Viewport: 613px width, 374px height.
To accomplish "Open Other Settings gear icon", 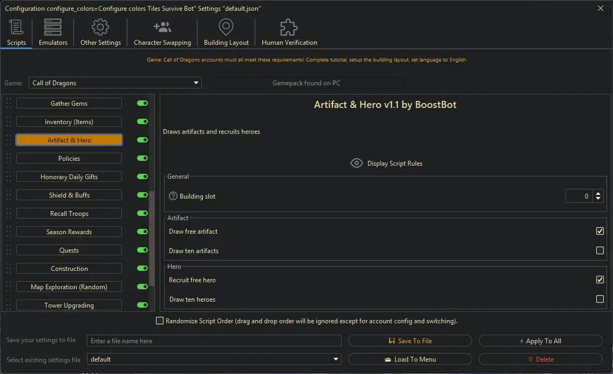I will [x=100, y=27].
